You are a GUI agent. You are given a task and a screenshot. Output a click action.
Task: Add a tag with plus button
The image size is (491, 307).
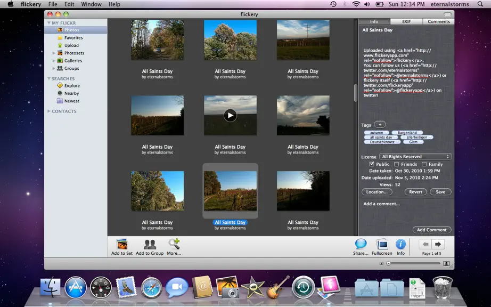click(x=380, y=125)
